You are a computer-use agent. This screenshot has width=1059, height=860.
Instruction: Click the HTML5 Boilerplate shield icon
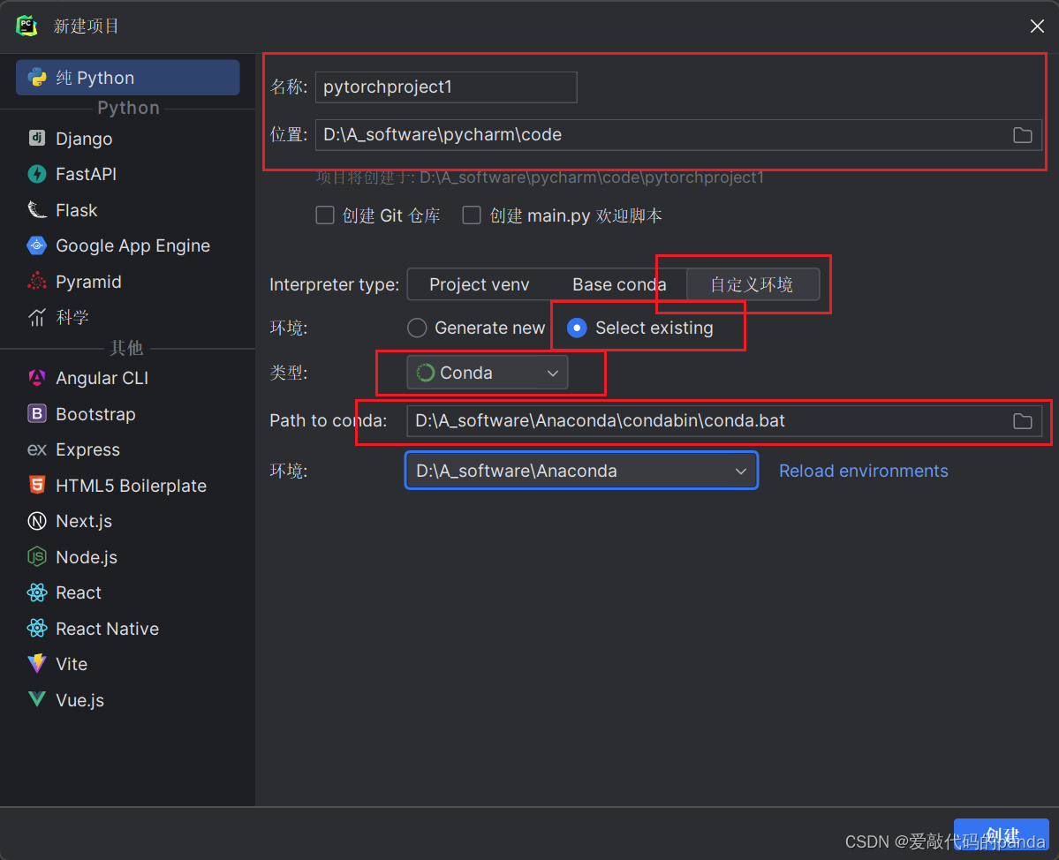click(37, 486)
